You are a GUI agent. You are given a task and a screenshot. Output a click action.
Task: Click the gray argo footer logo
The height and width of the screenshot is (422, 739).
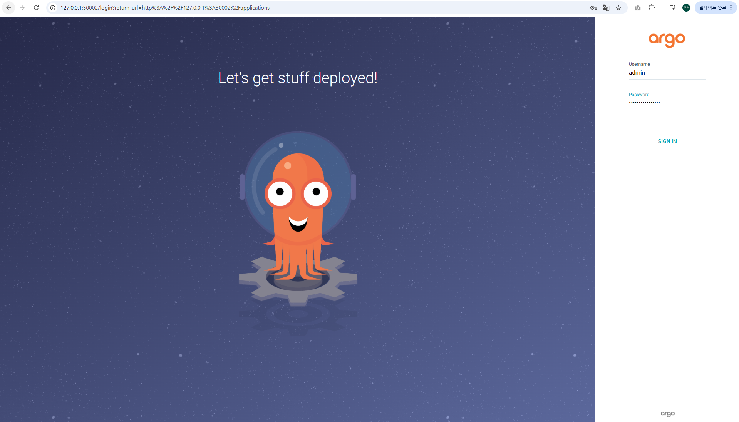[668, 414]
